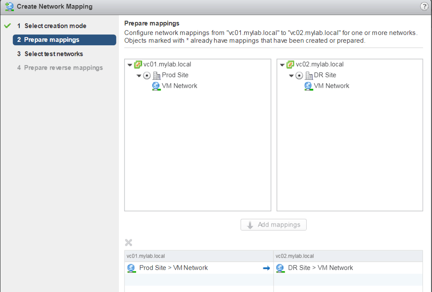Select the DR Site radio button
Screen dimensions: 432x292
pyautogui.click(x=299, y=75)
